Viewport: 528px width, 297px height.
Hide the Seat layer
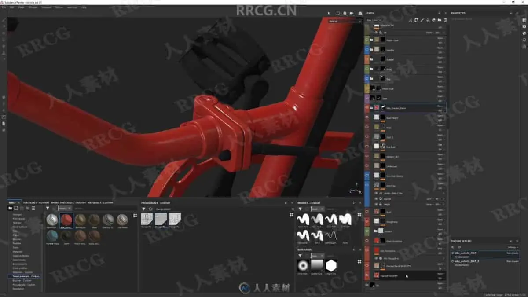point(367,98)
